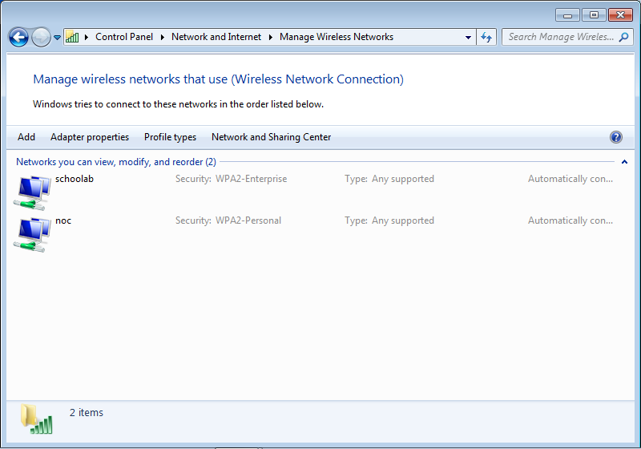Screen dimensions: 641x449
Task: Expand arrow after Control Panel breadcrumb
Action: click(163, 37)
